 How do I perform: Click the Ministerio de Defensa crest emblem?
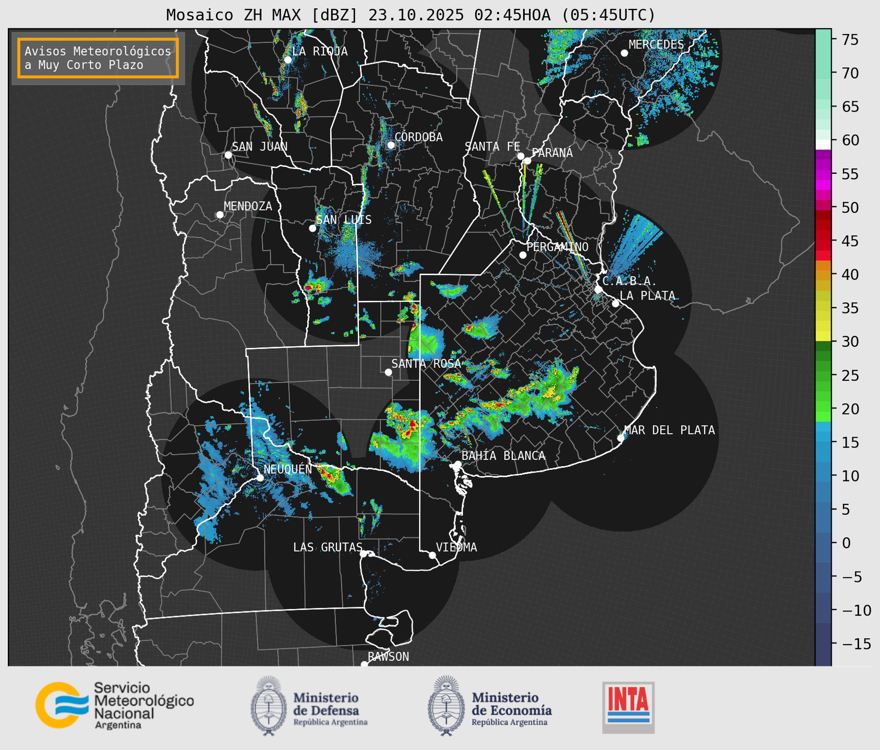(269, 706)
